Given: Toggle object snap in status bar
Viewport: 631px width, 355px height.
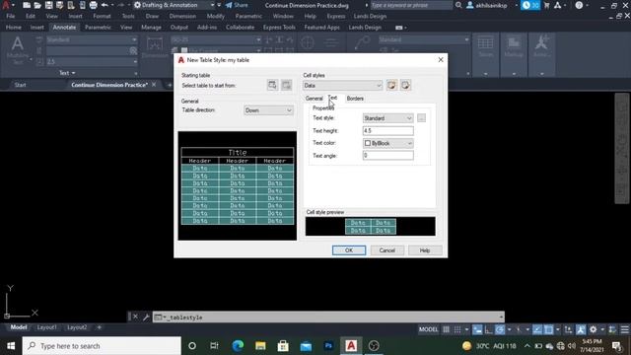Looking at the screenshot, I should (548, 329).
